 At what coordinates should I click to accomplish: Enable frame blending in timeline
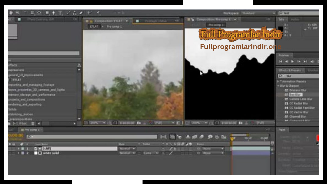click(x=195, y=137)
